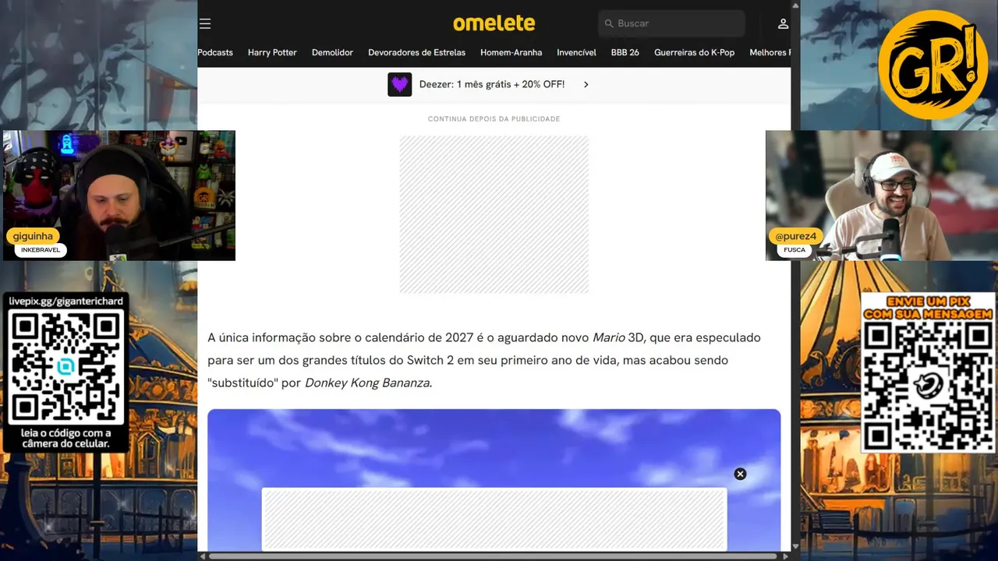This screenshot has width=998, height=561.
Task: Click the livepix.gg/giganterichard text
Action: [x=66, y=300]
